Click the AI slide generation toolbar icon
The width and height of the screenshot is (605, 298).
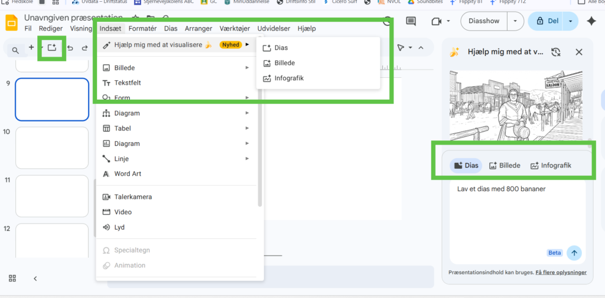[x=52, y=48]
